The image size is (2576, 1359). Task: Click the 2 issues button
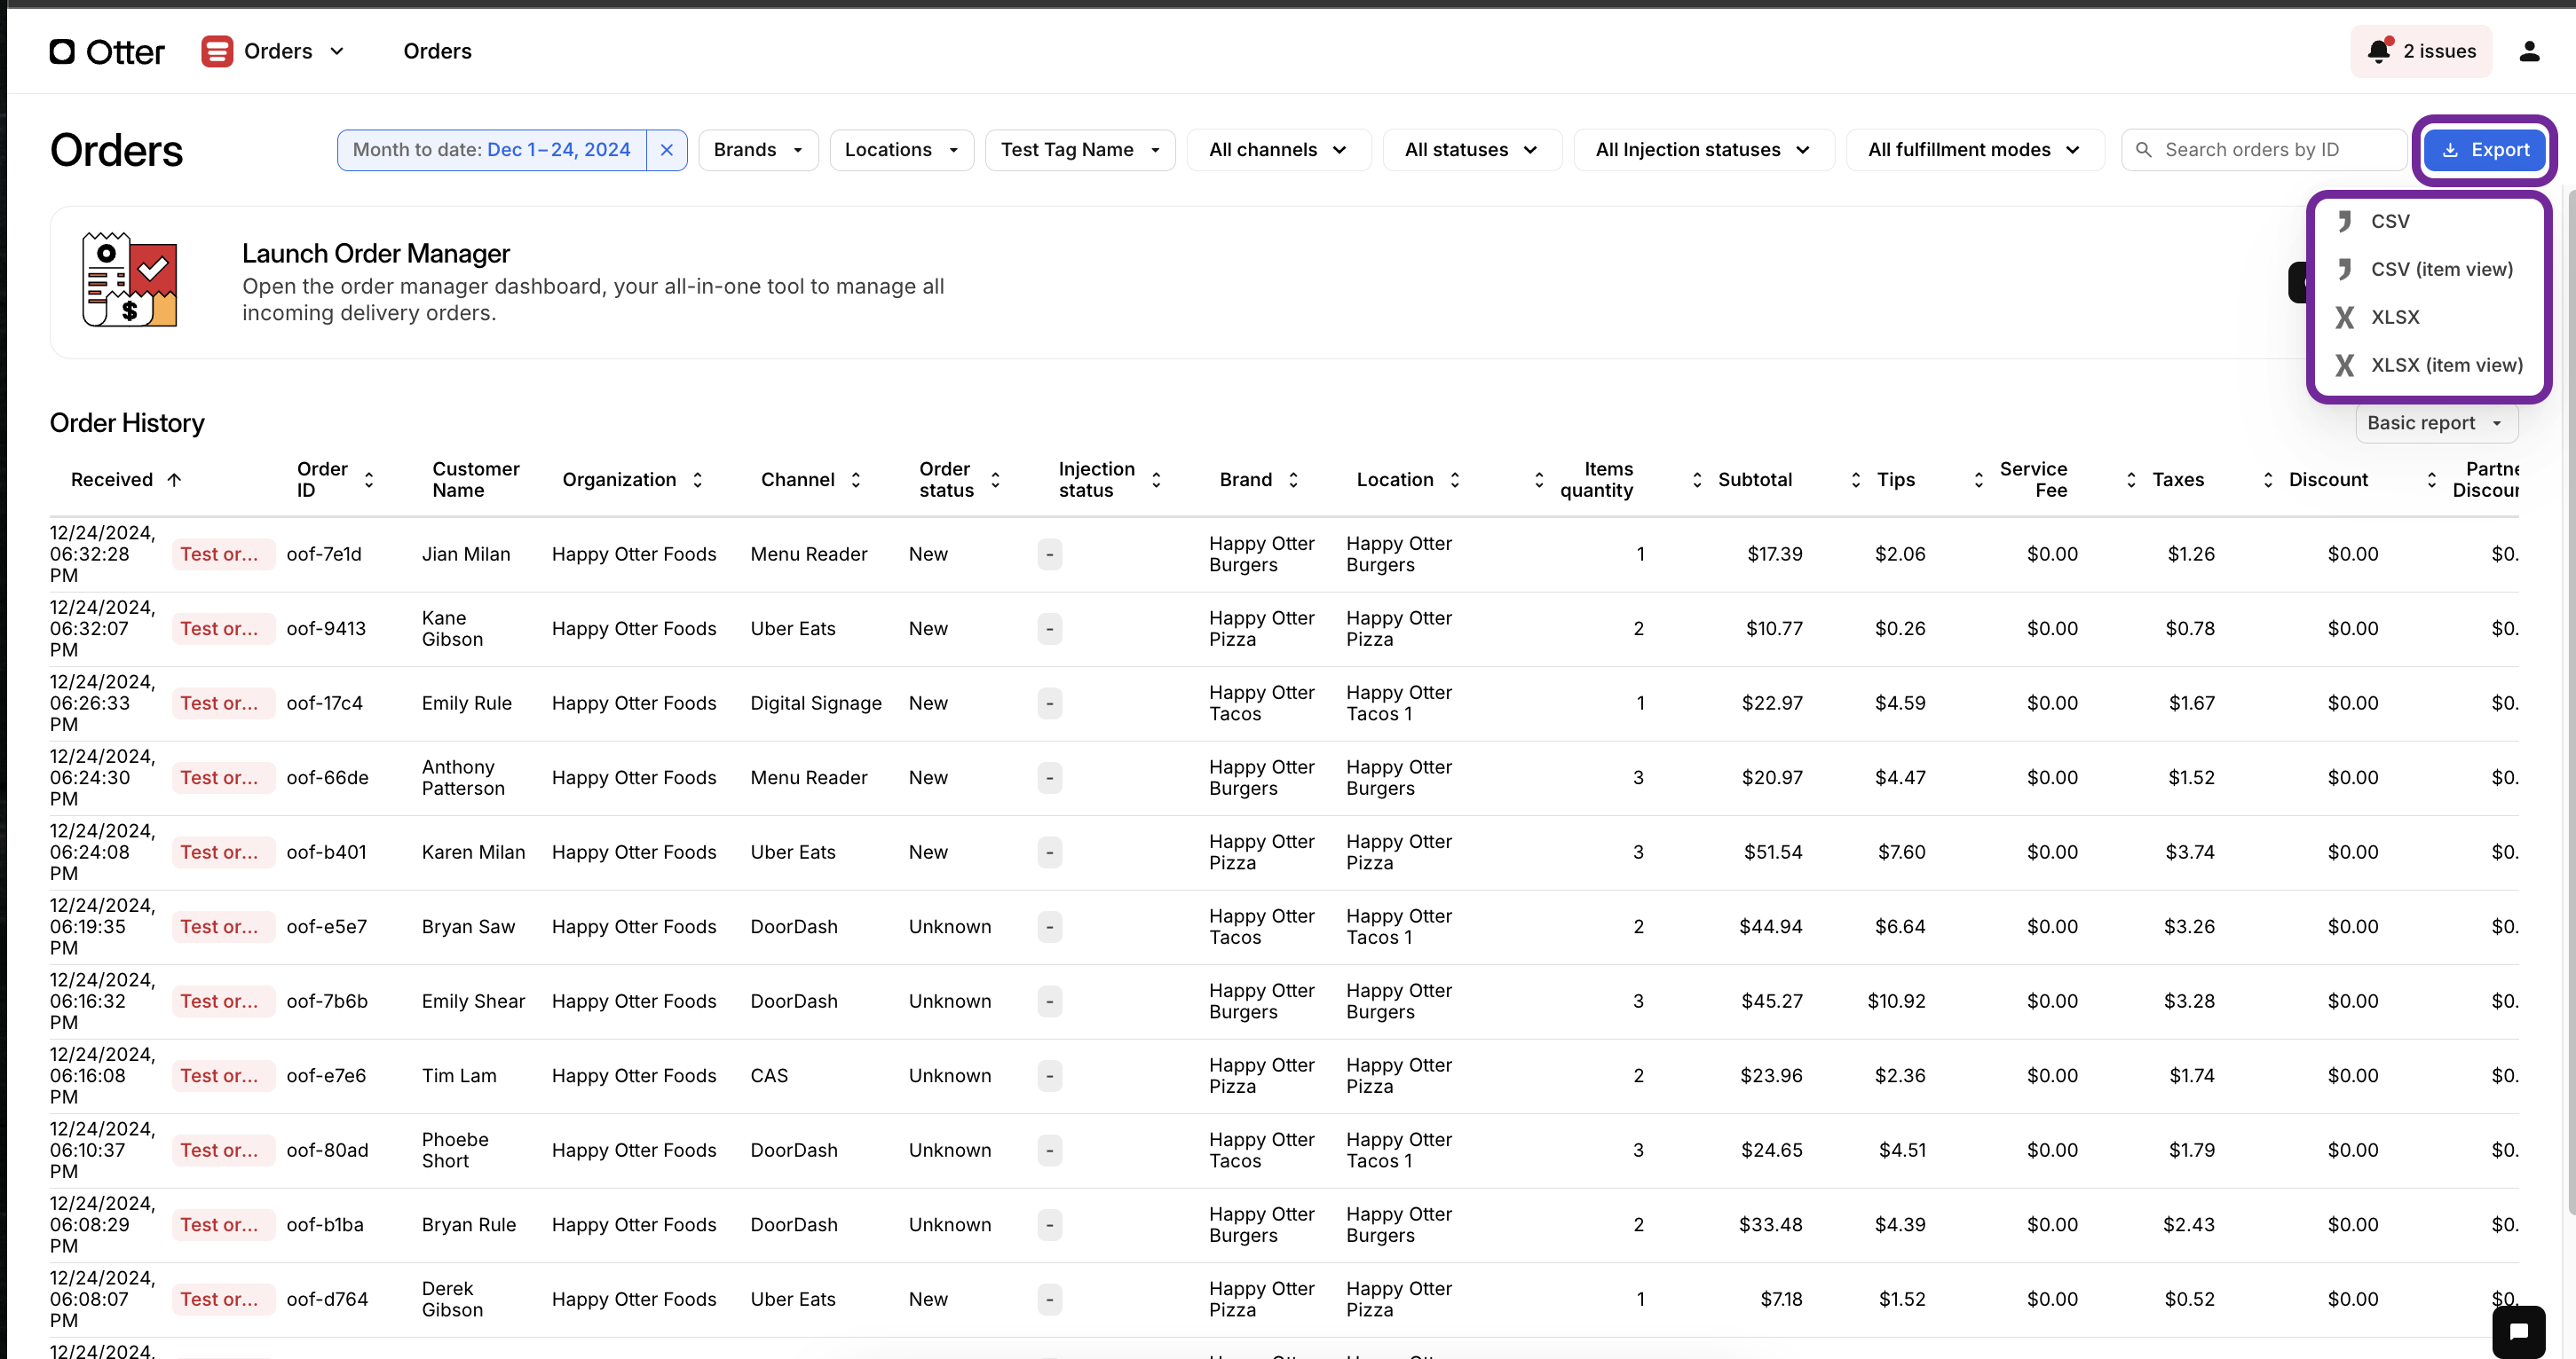[x=2421, y=51]
